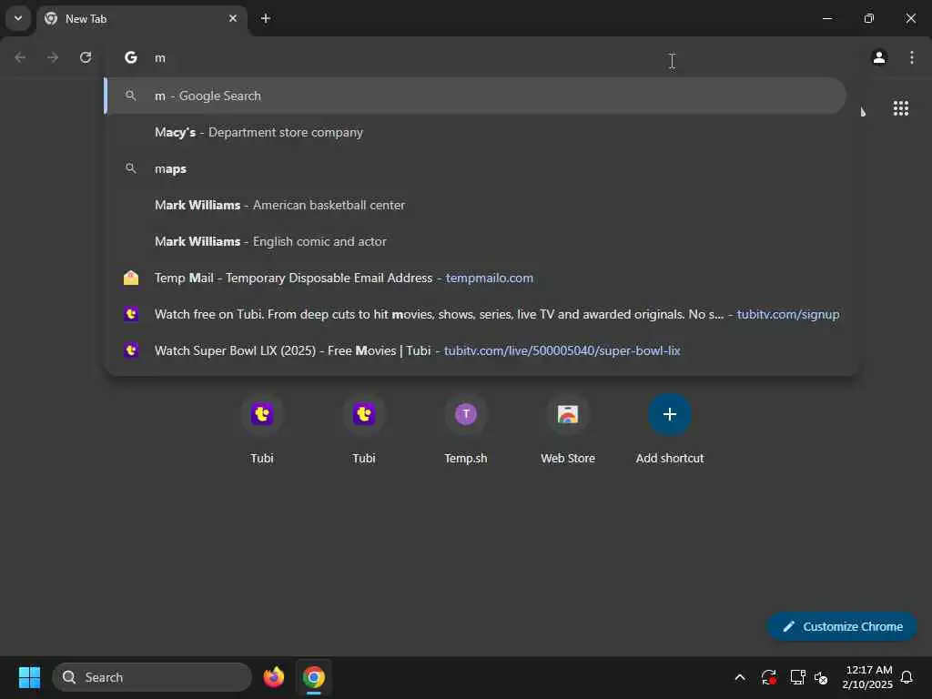Open the second Tubi shortcut

(364, 428)
